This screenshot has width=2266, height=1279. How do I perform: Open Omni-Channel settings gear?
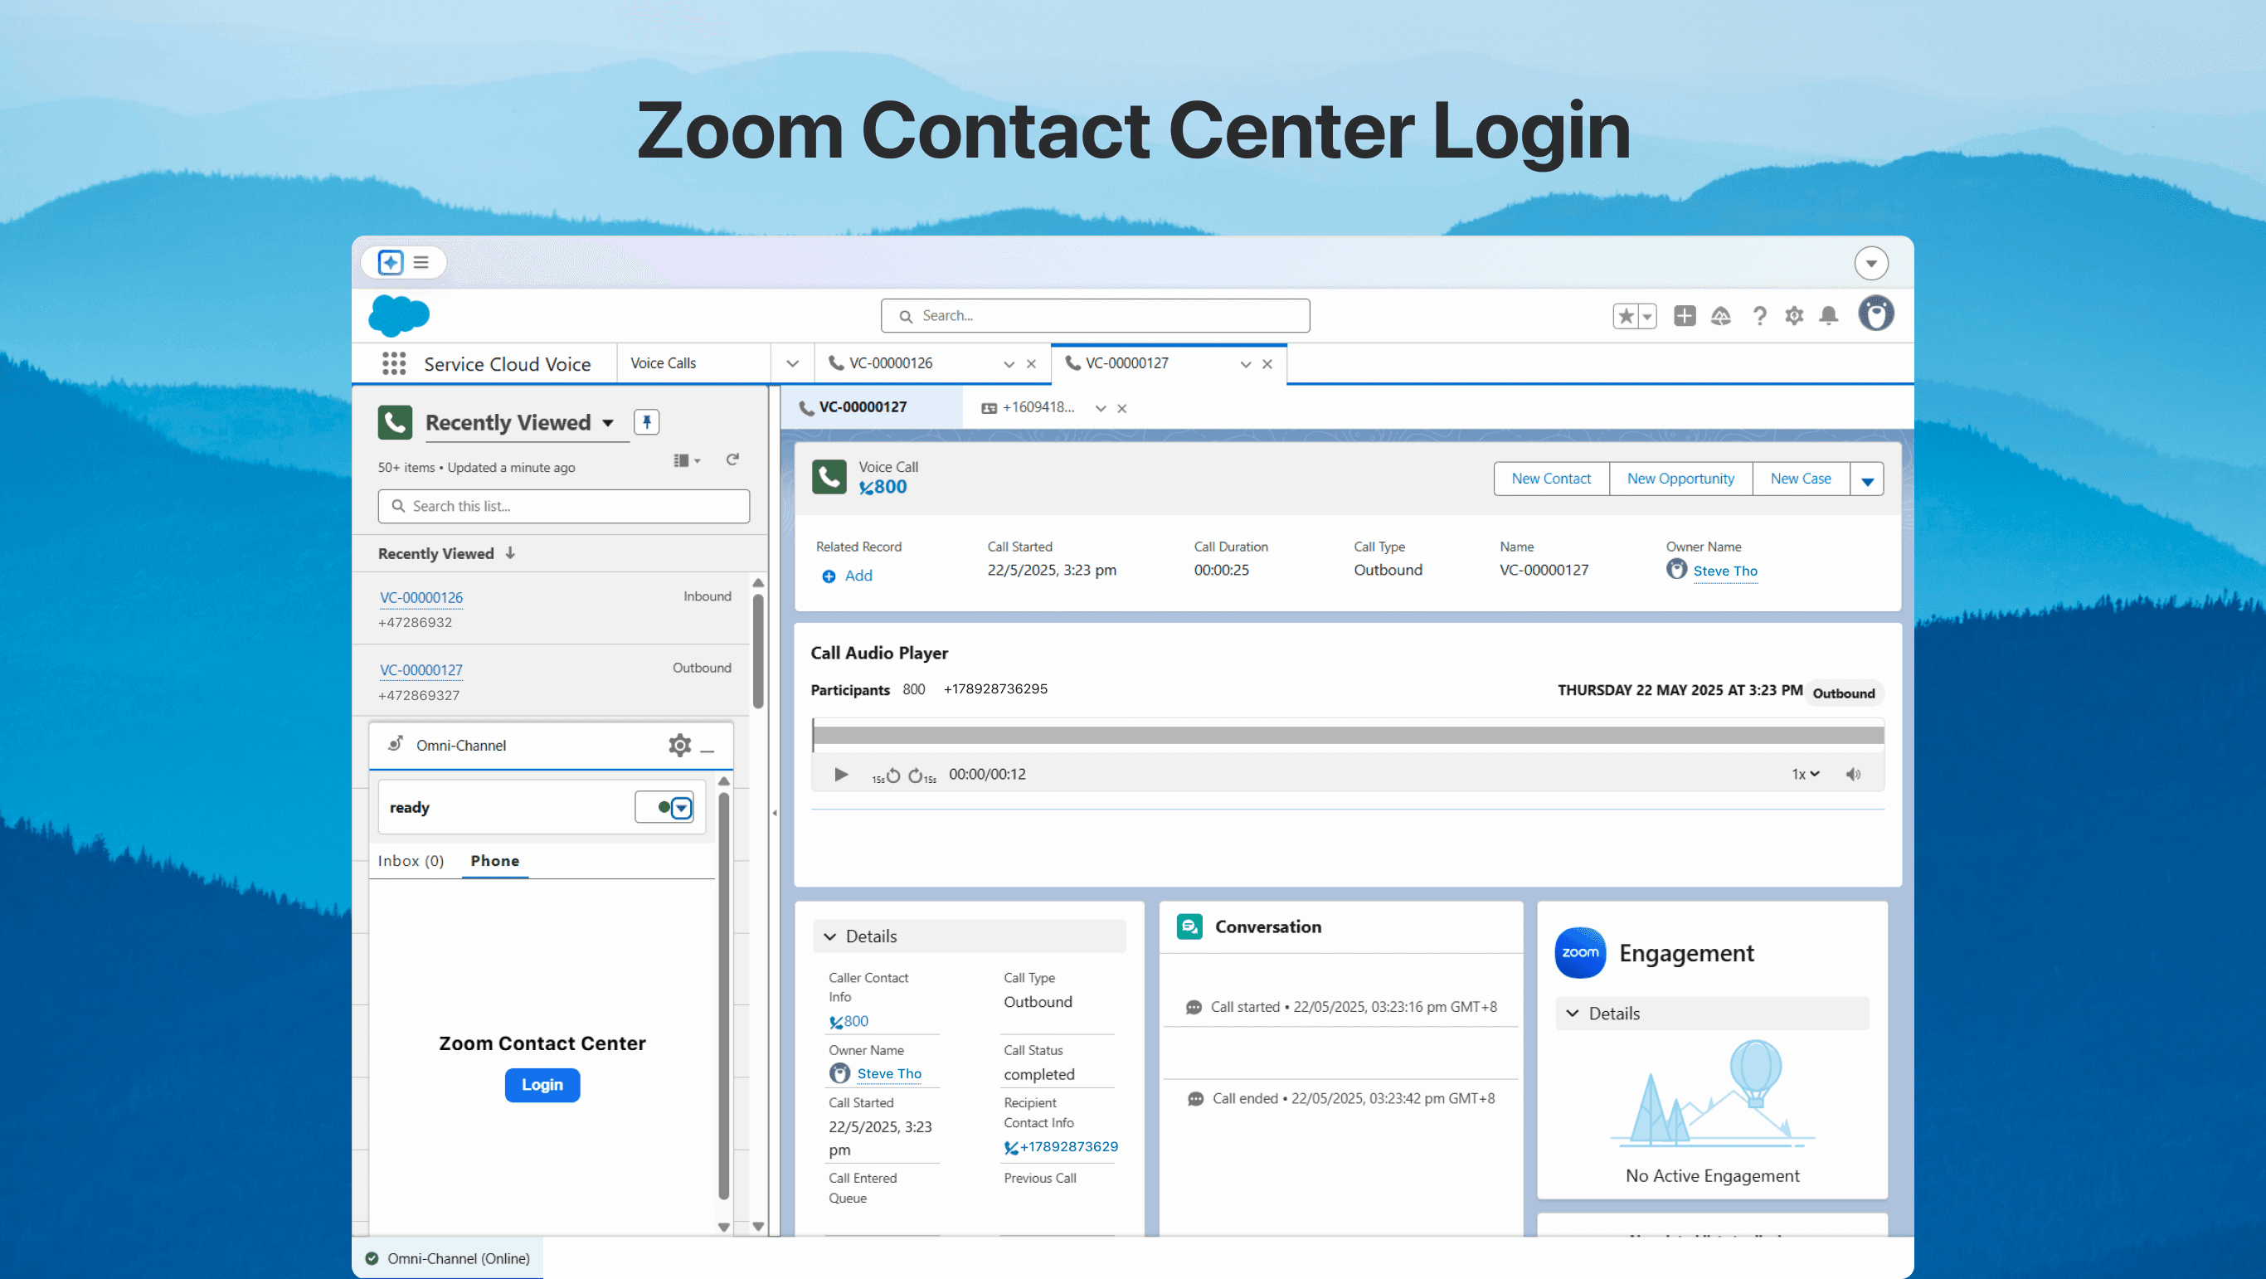[679, 746]
